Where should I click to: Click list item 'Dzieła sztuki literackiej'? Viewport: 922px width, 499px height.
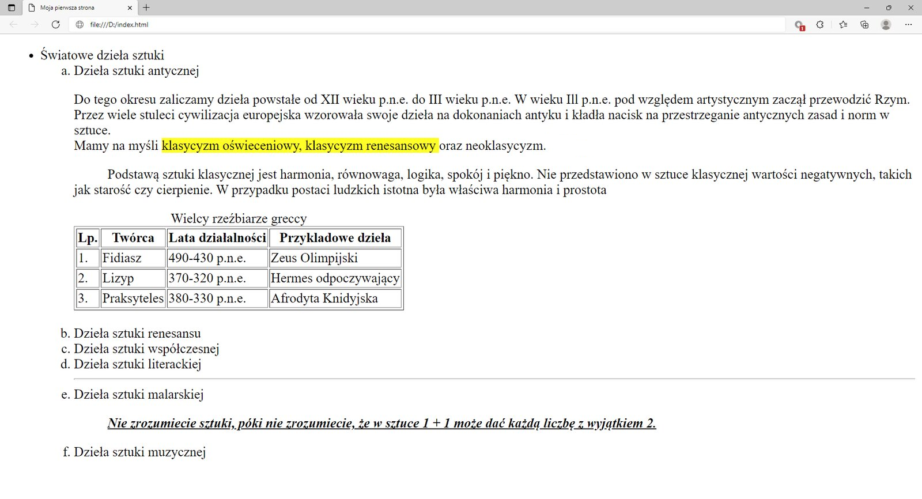137,364
